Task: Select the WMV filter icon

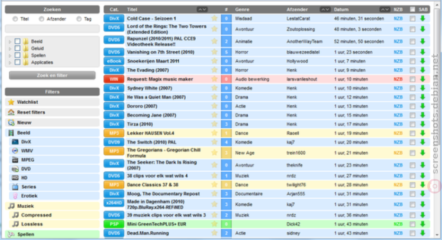Action: [x=15, y=151]
